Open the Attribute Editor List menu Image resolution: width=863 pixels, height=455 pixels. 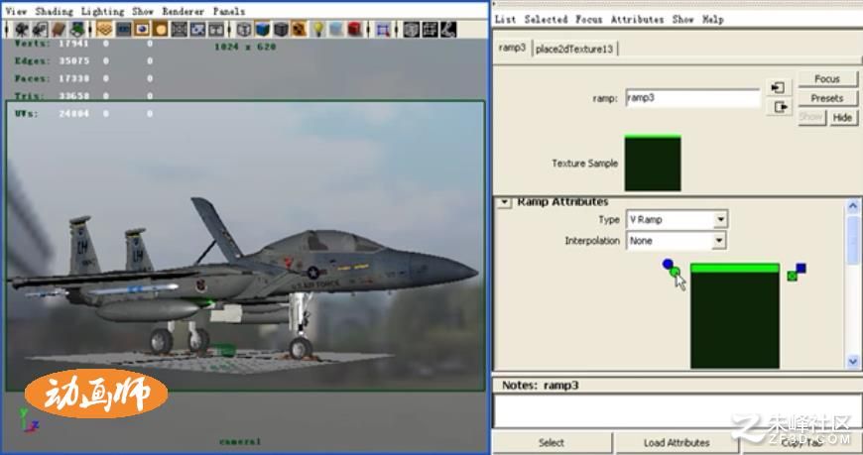point(505,19)
